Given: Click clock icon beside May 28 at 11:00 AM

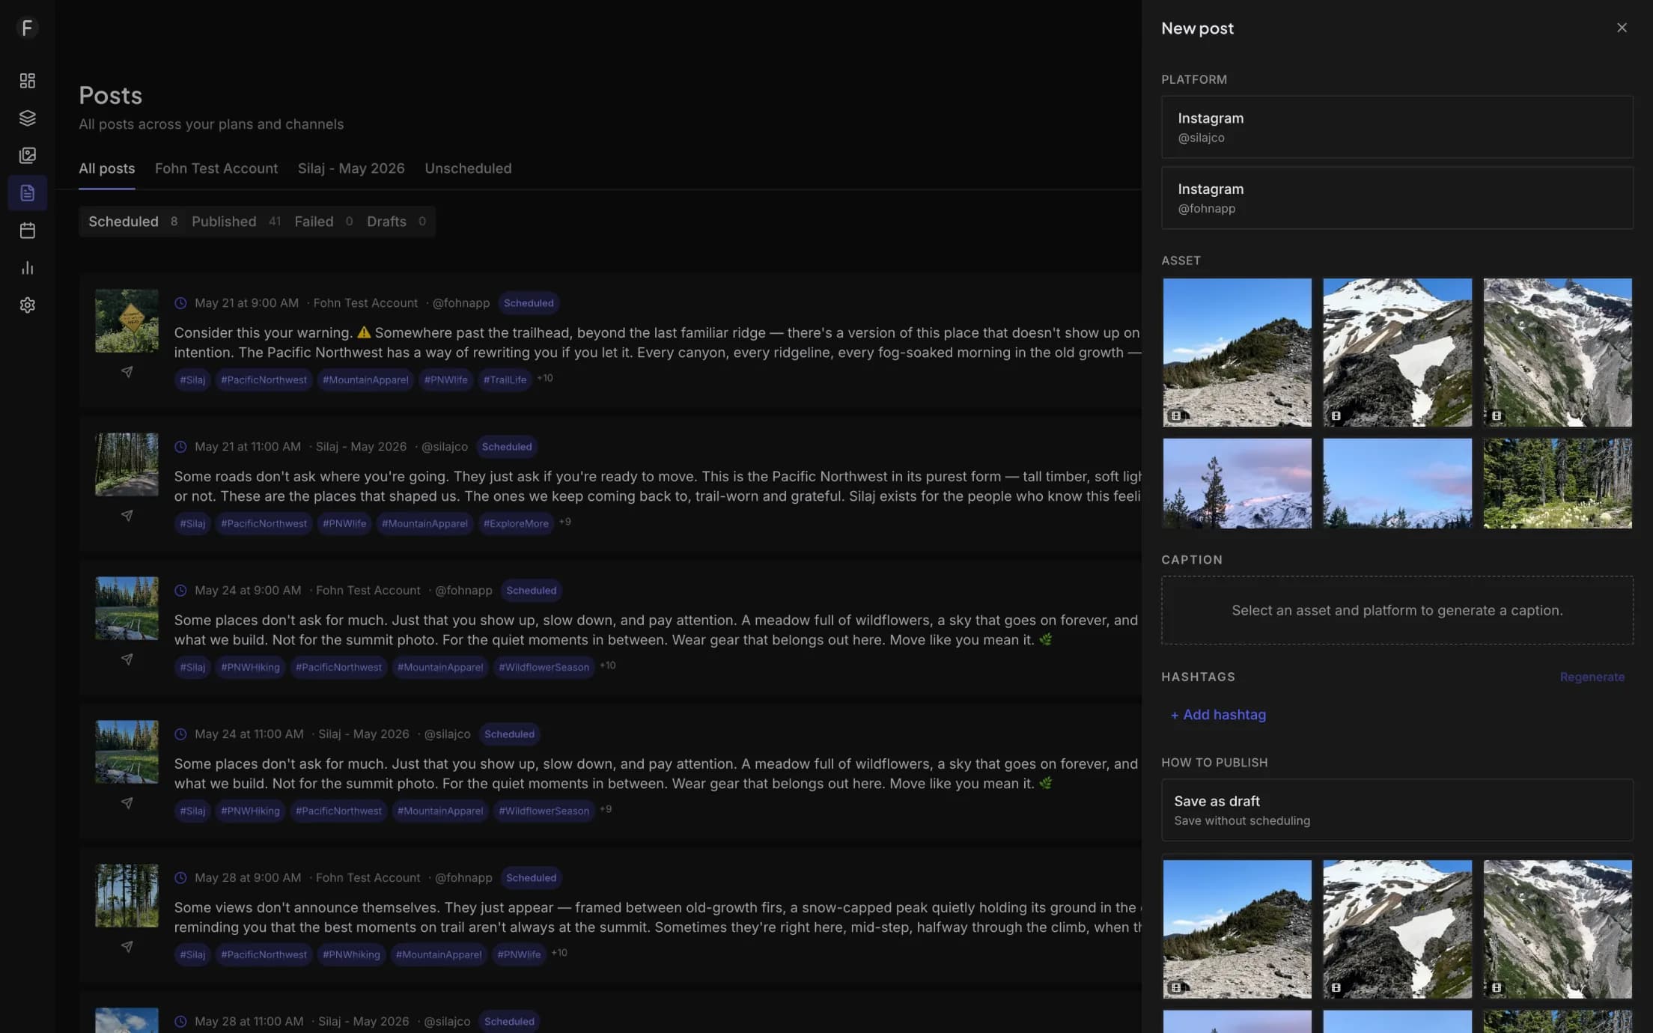Looking at the screenshot, I should pos(180,1022).
